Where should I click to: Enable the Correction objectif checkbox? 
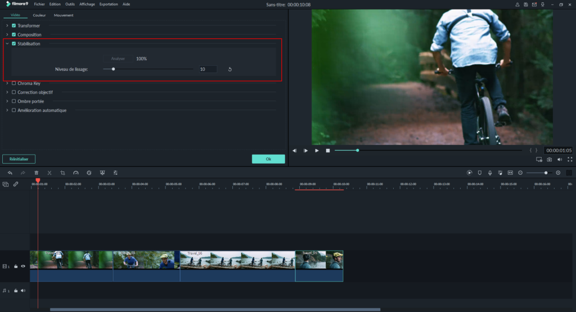click(x=13, y=92)
